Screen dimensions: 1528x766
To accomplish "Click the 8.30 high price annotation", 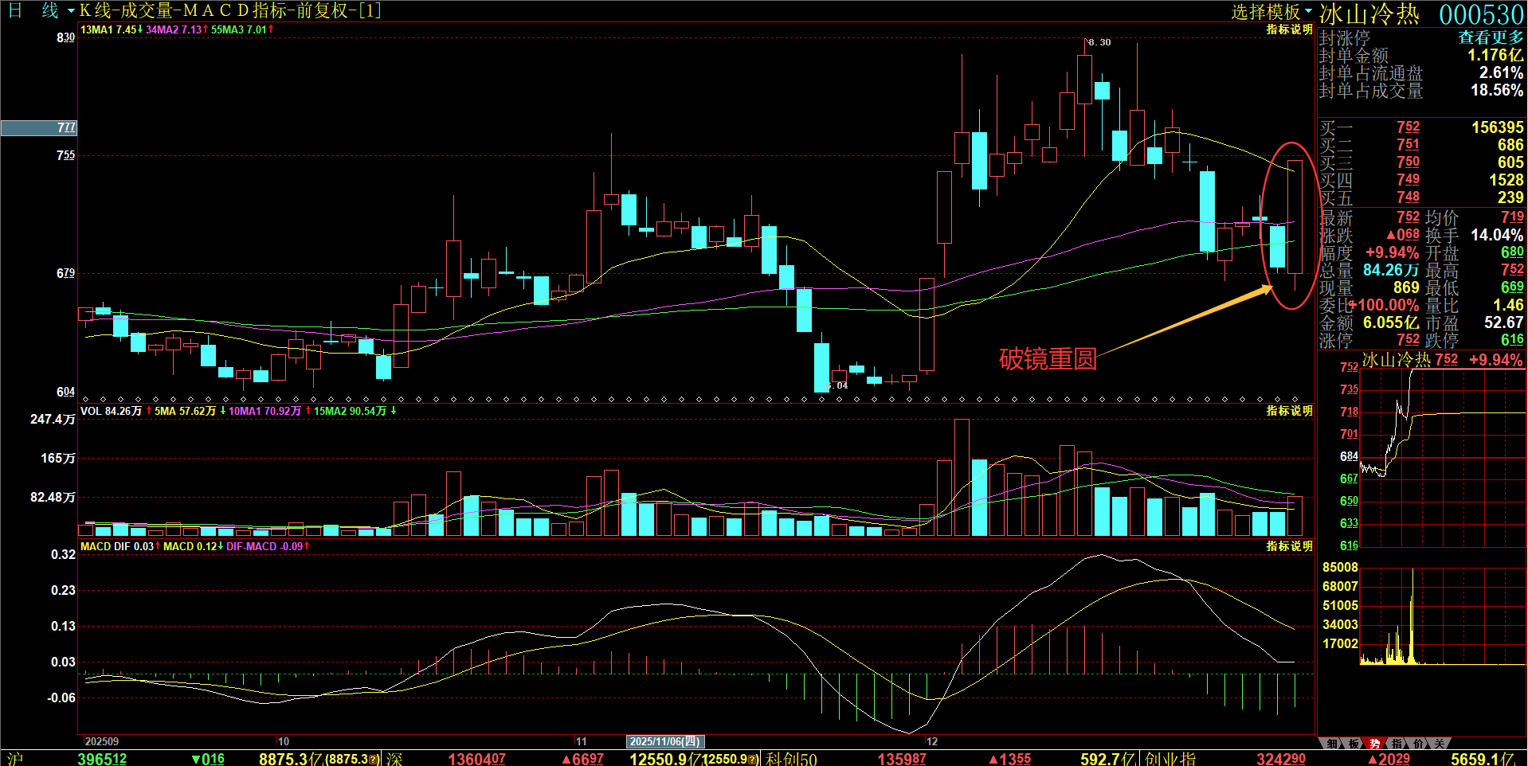I will point(1099,42).
